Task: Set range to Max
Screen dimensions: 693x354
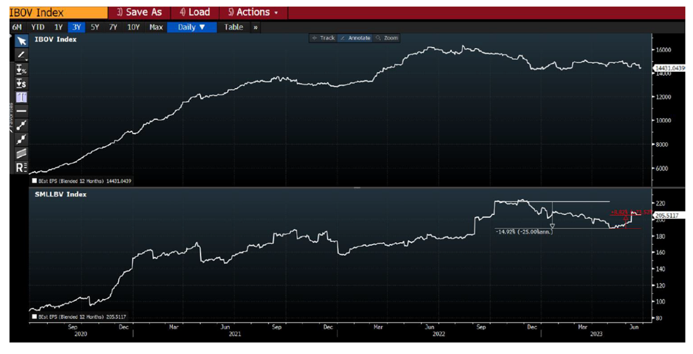Action: (x=156, y=27)
